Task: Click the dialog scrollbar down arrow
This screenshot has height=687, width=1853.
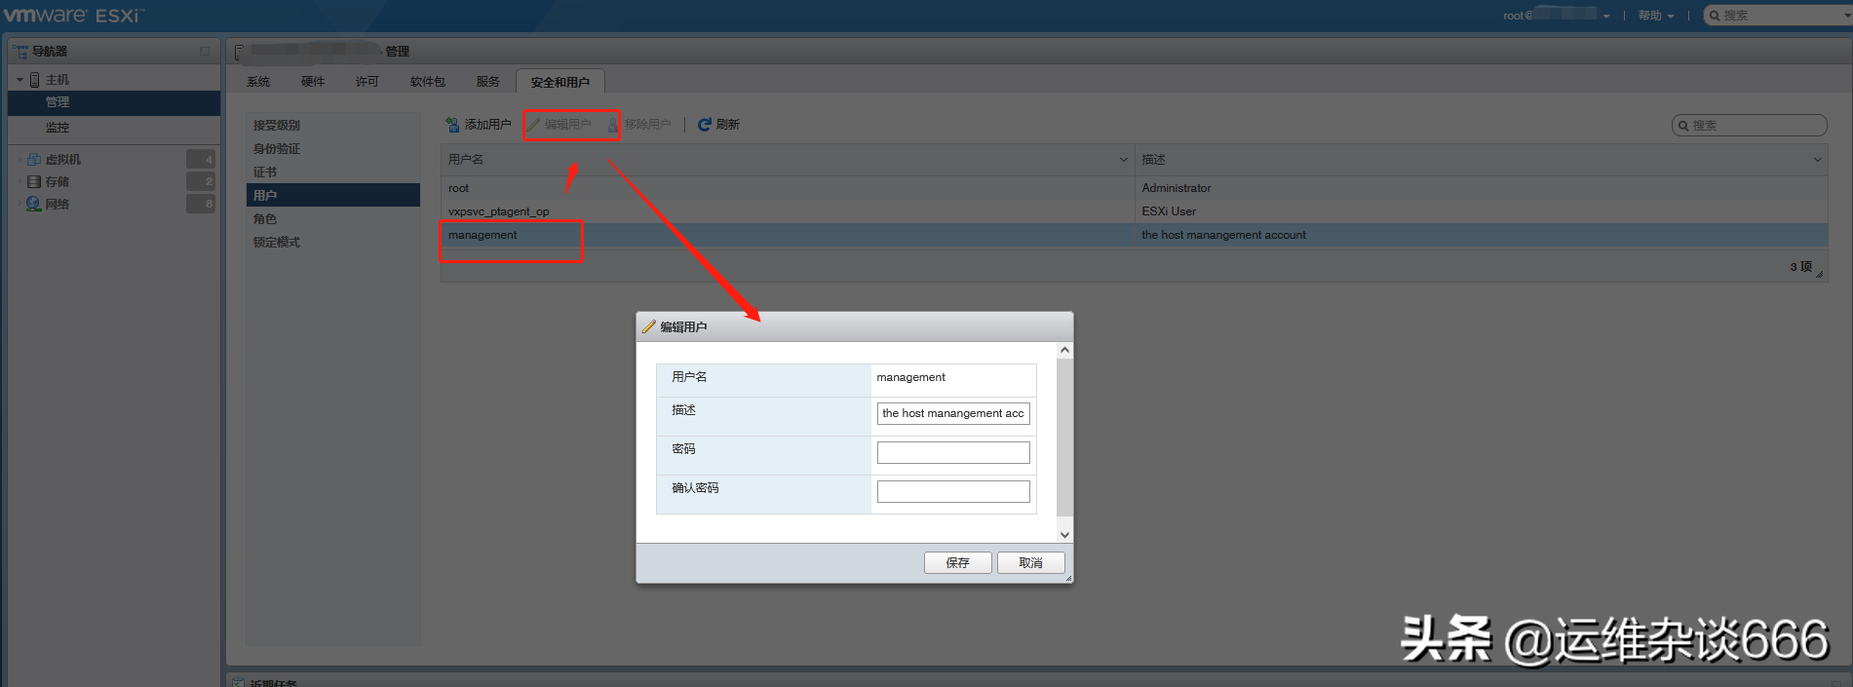Action: coord(1064,534)
